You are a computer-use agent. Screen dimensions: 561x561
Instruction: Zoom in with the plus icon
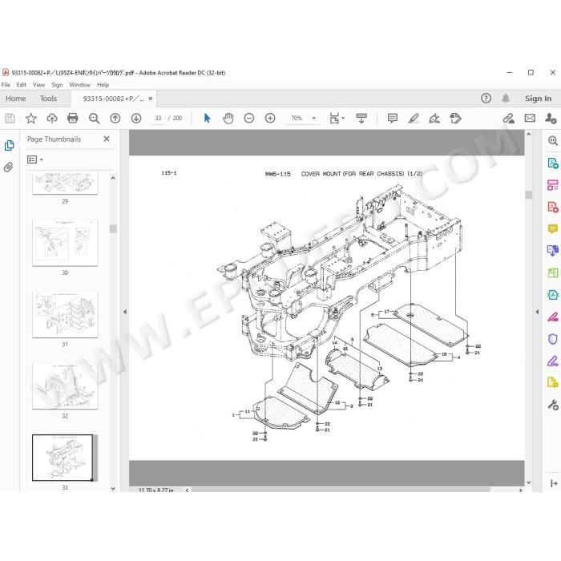(x=270, y=118)
